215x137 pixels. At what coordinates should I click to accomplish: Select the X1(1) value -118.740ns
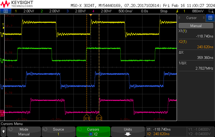tap(205, 36)
